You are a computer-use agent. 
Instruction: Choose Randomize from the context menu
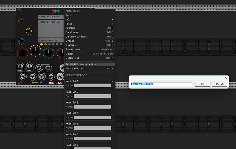[90, 32]
